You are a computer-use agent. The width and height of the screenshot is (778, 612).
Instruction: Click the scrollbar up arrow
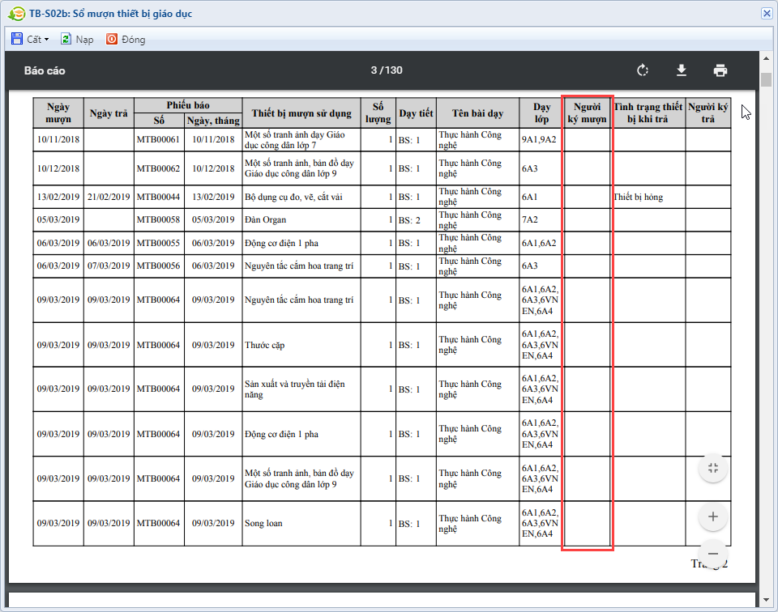click(x=766, y=59)
